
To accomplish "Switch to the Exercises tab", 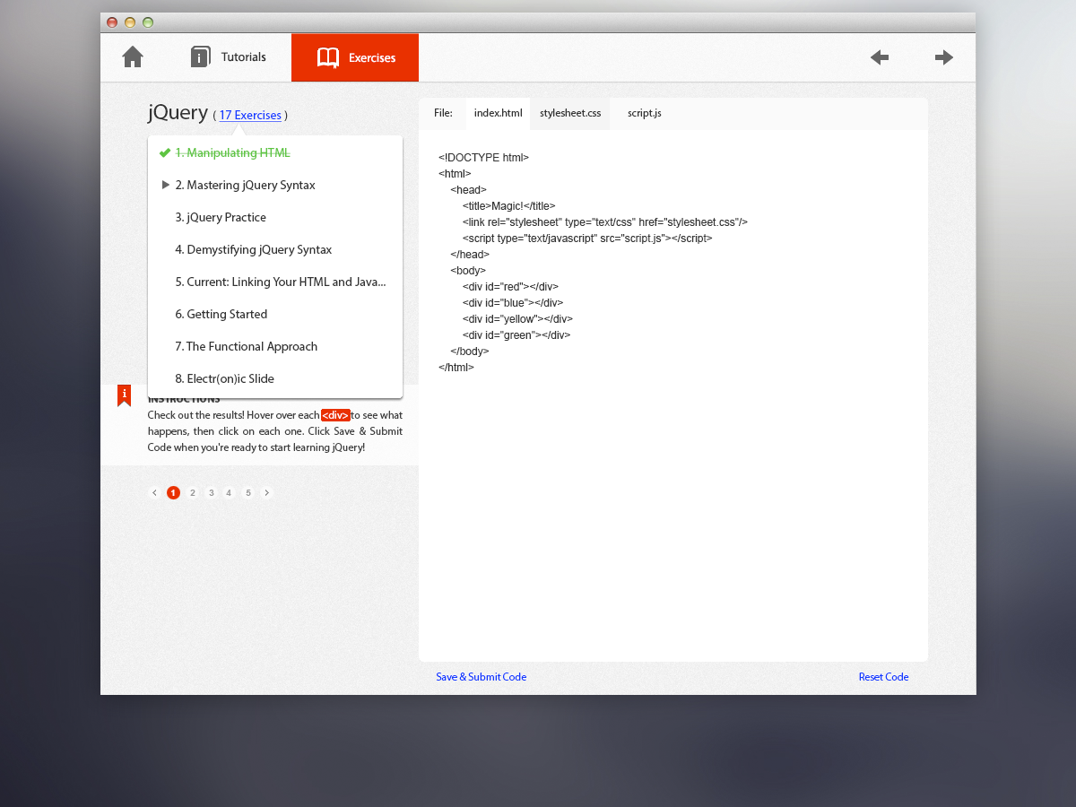I will [x=355, y=57].
